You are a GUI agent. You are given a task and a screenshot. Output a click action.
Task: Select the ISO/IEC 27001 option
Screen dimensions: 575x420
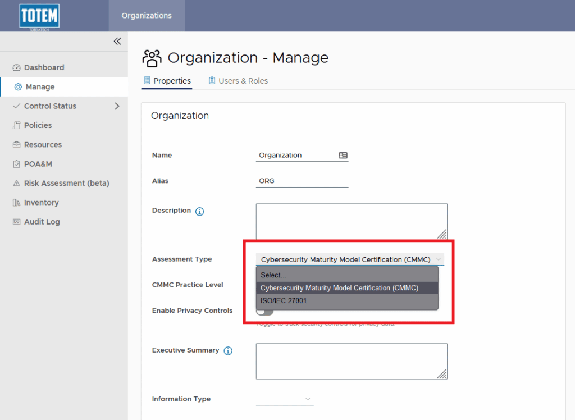click(x=347, y=301)
